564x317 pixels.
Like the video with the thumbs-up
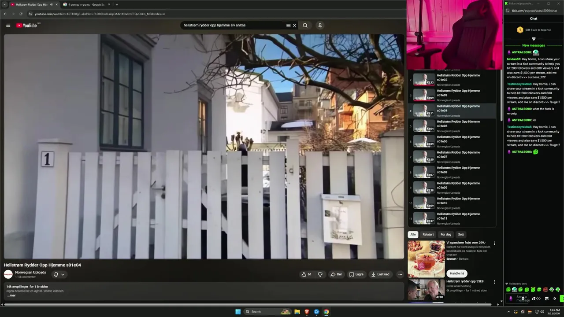(x=307, y=274)
